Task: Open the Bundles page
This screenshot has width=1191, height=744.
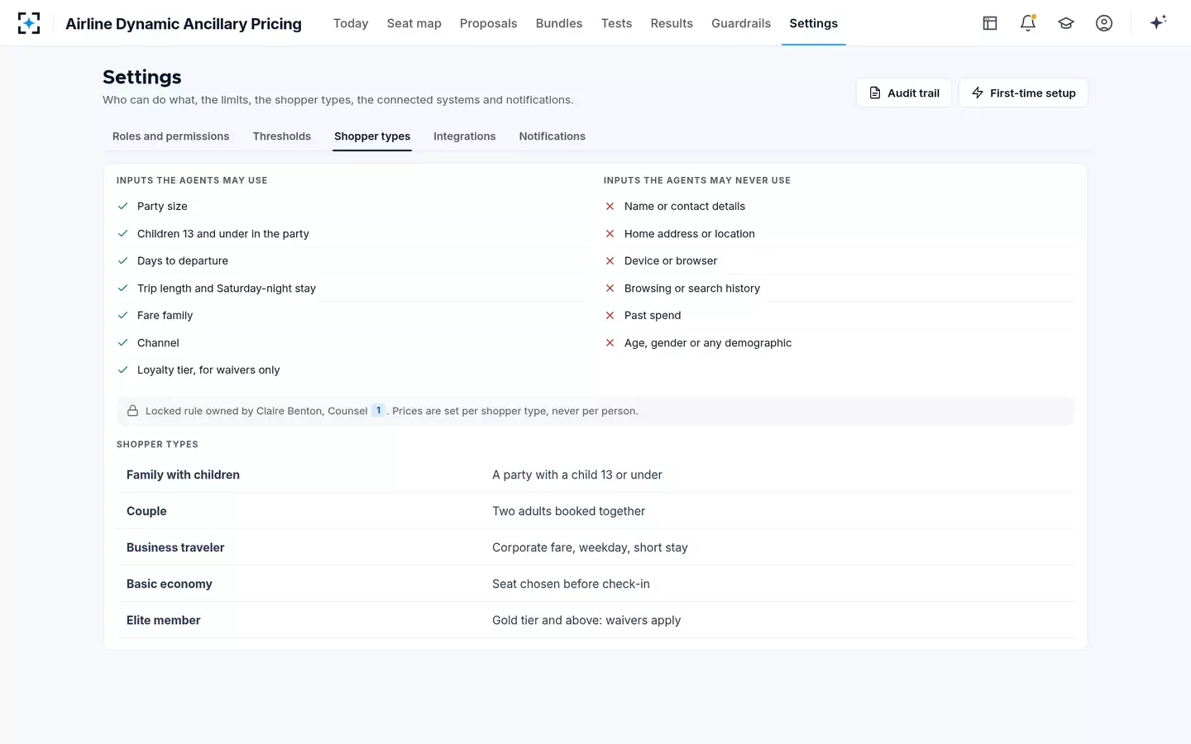Action: tap(559, 23)
